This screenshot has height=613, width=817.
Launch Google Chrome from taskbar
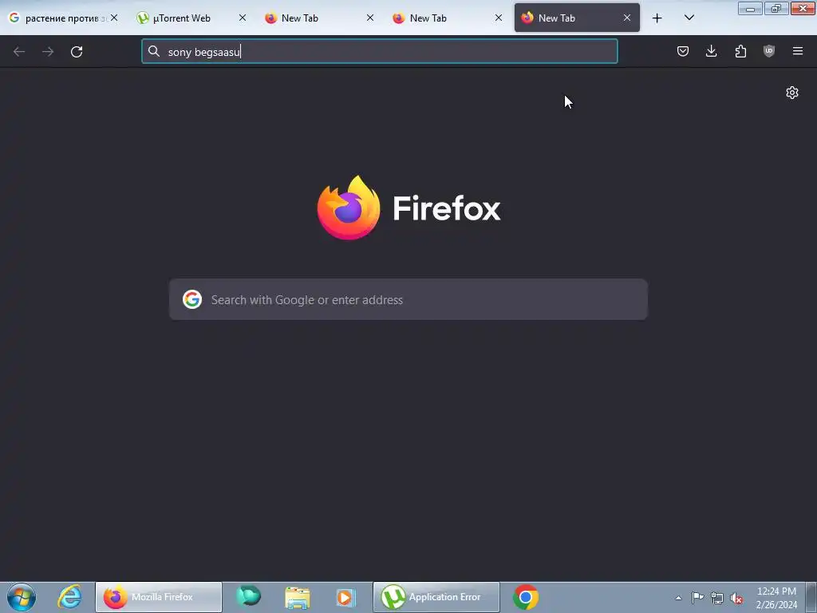[x=525, y=597]
